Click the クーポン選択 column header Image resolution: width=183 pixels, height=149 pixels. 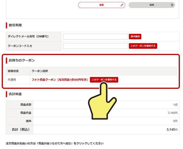click(x=40, y=71)
